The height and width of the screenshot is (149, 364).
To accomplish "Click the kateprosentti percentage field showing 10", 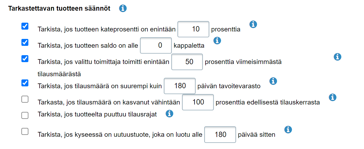I will coord(194,29).
